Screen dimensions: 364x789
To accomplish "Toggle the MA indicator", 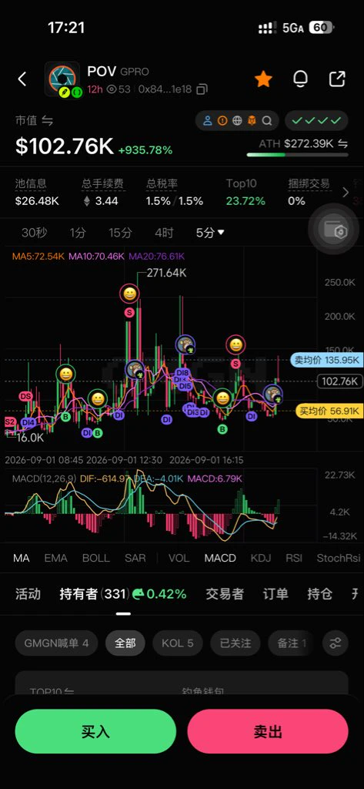I will pos(21,558).
